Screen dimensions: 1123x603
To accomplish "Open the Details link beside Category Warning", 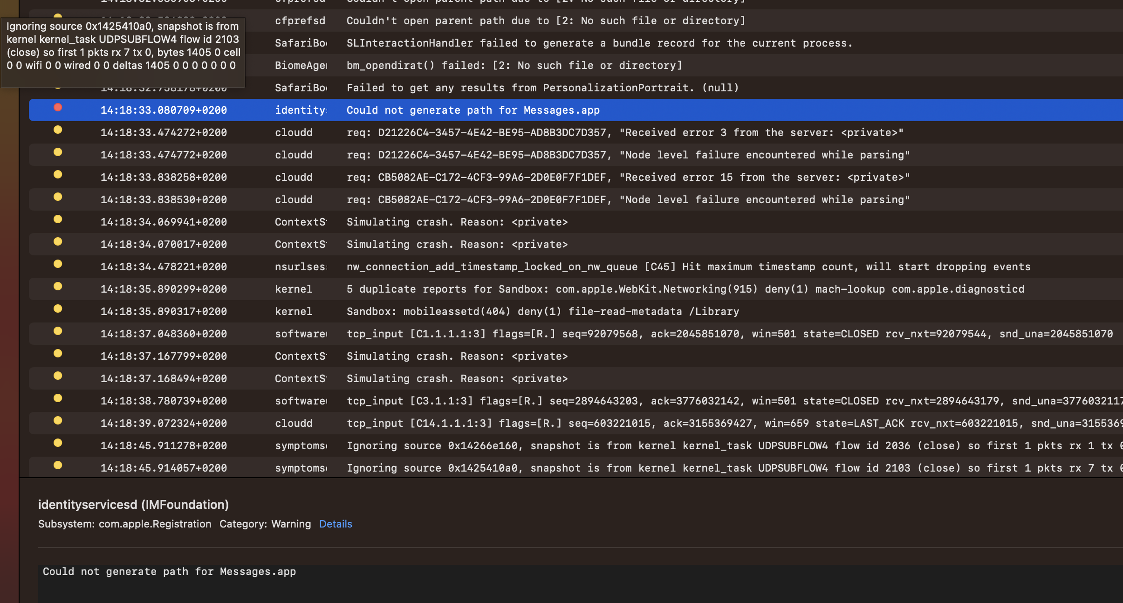I will coord(336,524).
